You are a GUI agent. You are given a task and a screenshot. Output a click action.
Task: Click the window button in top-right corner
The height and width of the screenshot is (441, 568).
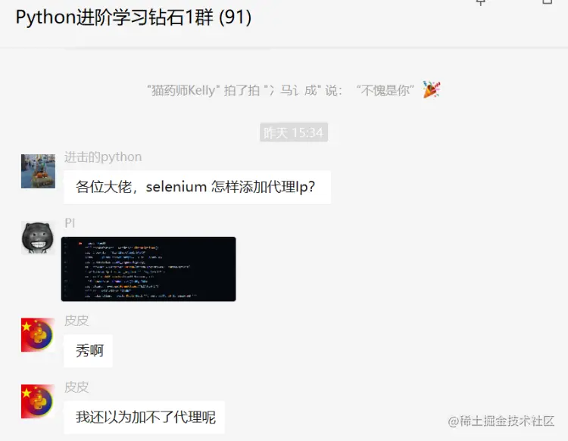click(x=548, y=2)
